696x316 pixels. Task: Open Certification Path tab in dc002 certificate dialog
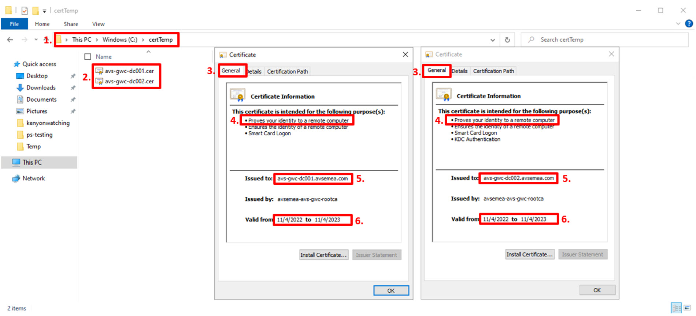pos(493,71)
